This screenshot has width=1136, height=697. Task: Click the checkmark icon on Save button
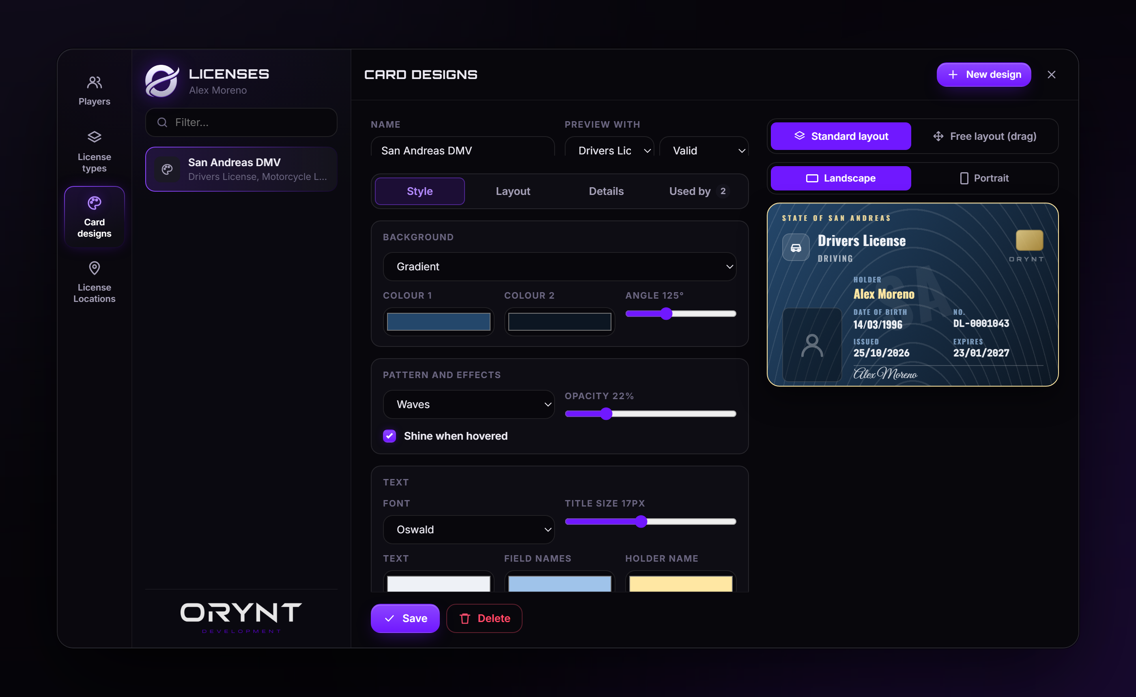[x=389, y=618]
